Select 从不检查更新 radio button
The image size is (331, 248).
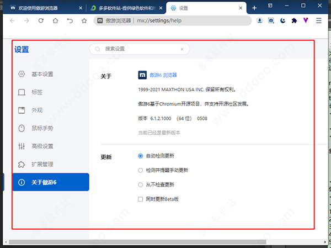(x=140, y=184)
